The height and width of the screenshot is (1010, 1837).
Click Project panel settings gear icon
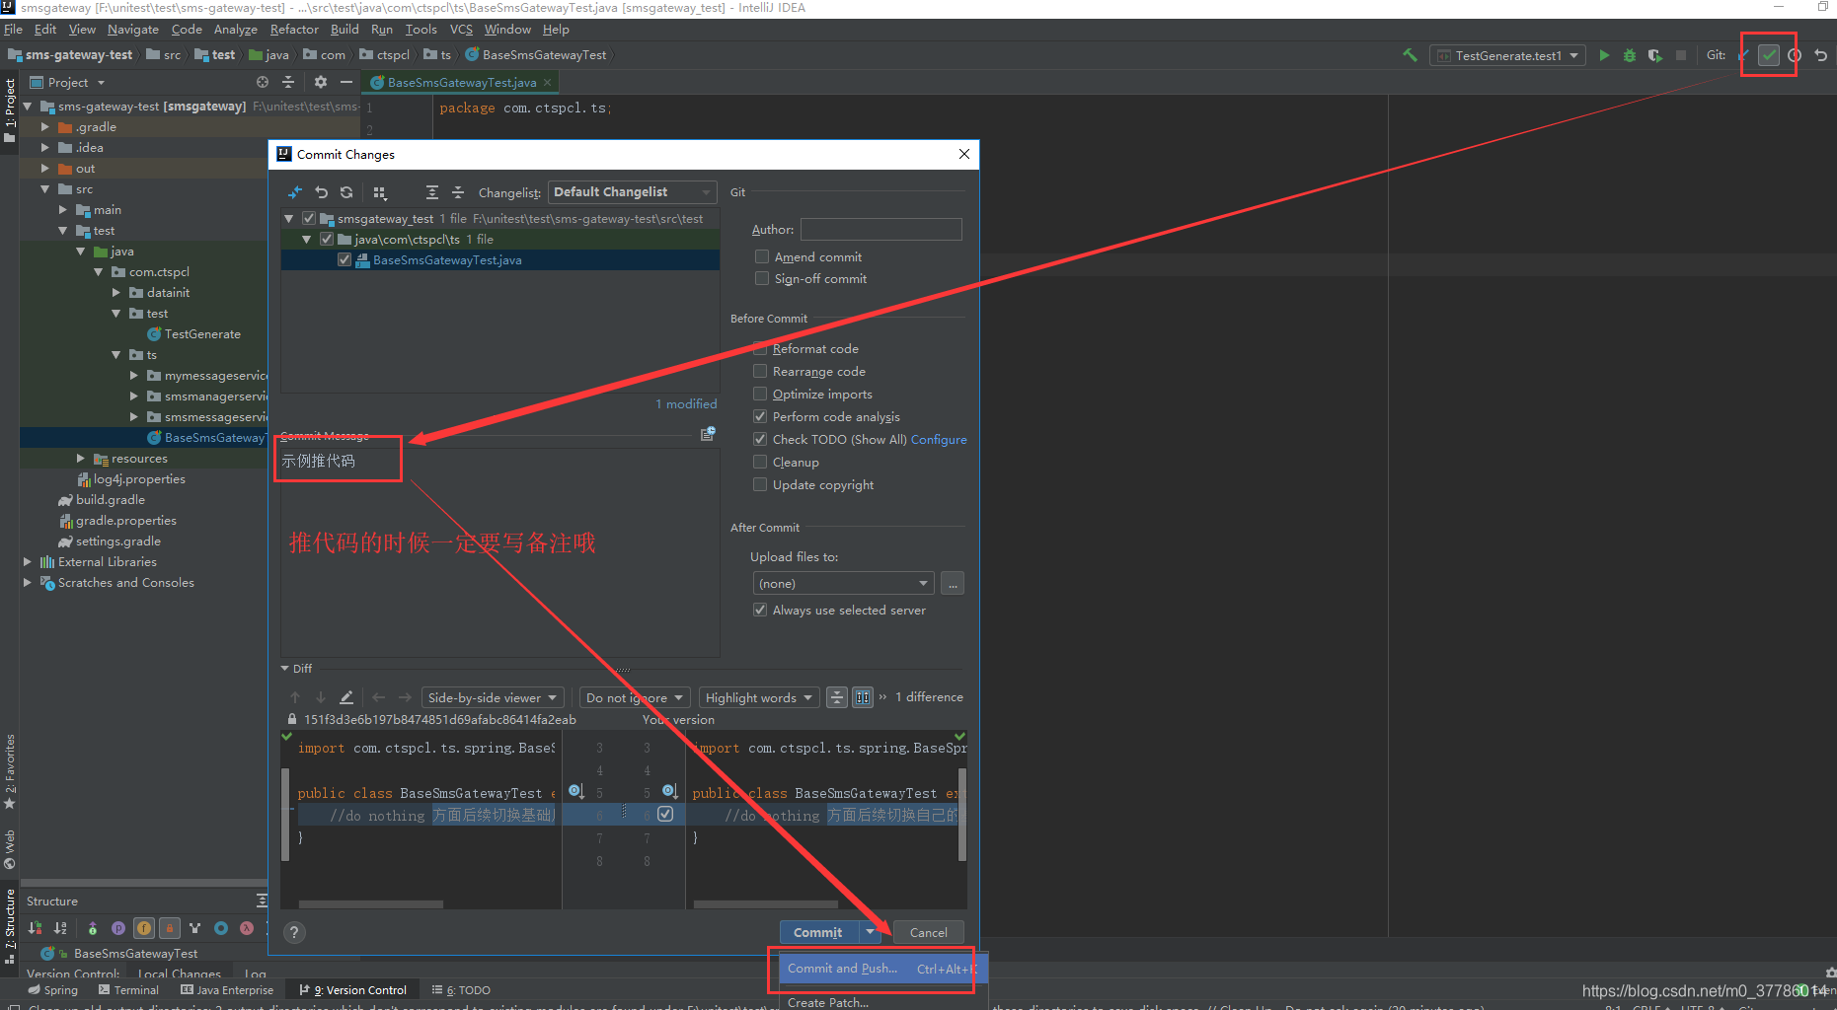[321, 82]
